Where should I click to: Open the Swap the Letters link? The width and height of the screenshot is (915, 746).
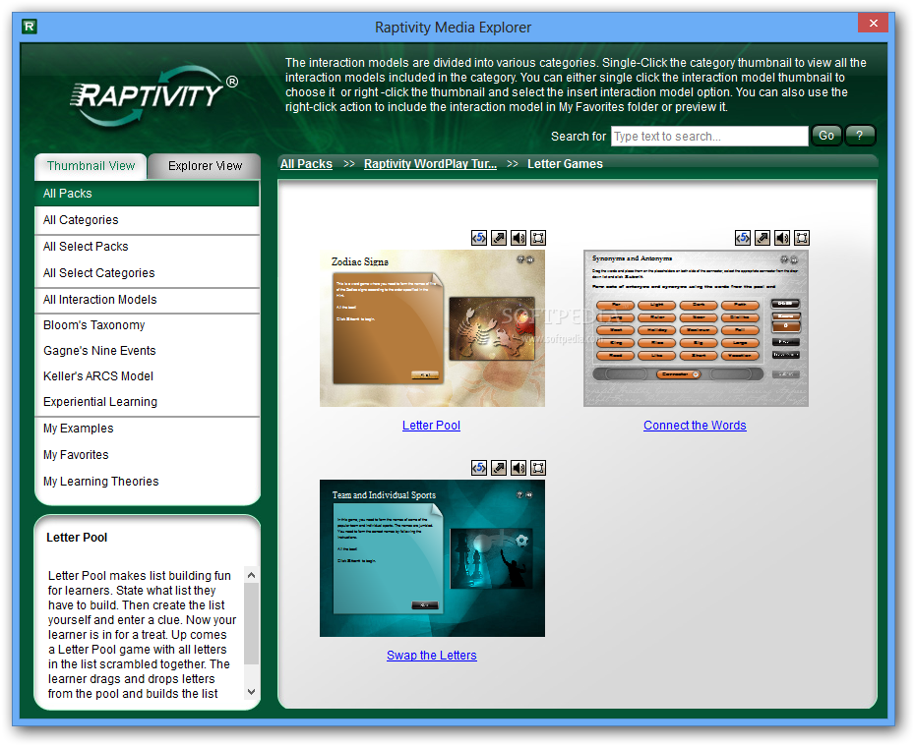point(431,656)
